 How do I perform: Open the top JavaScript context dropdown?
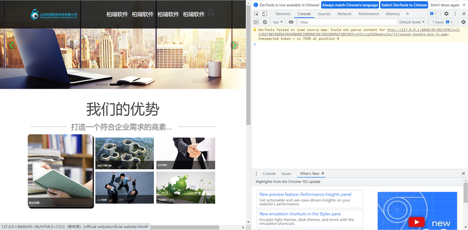277,22
